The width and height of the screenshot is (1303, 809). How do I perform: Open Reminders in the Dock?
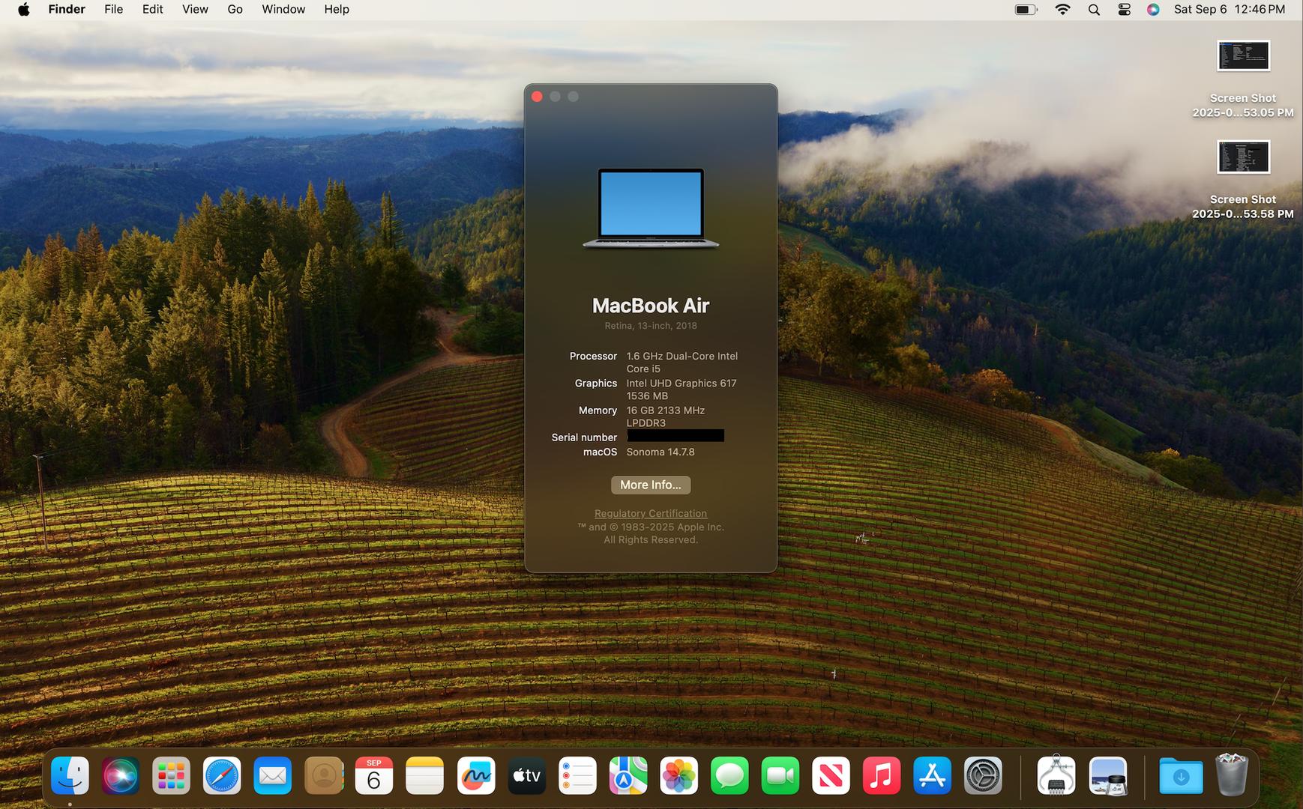tap(577, 775)
